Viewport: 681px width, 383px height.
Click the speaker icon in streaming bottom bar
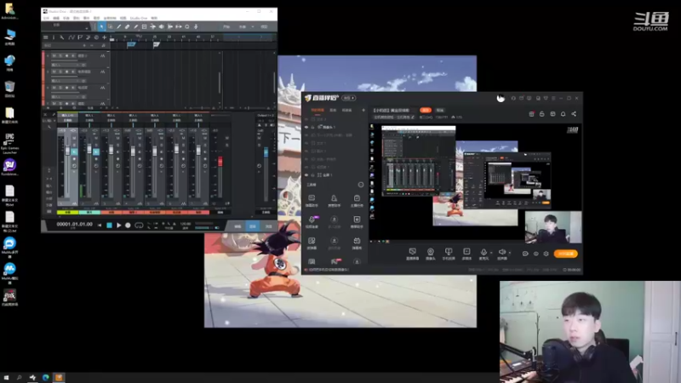click(501, 254)
